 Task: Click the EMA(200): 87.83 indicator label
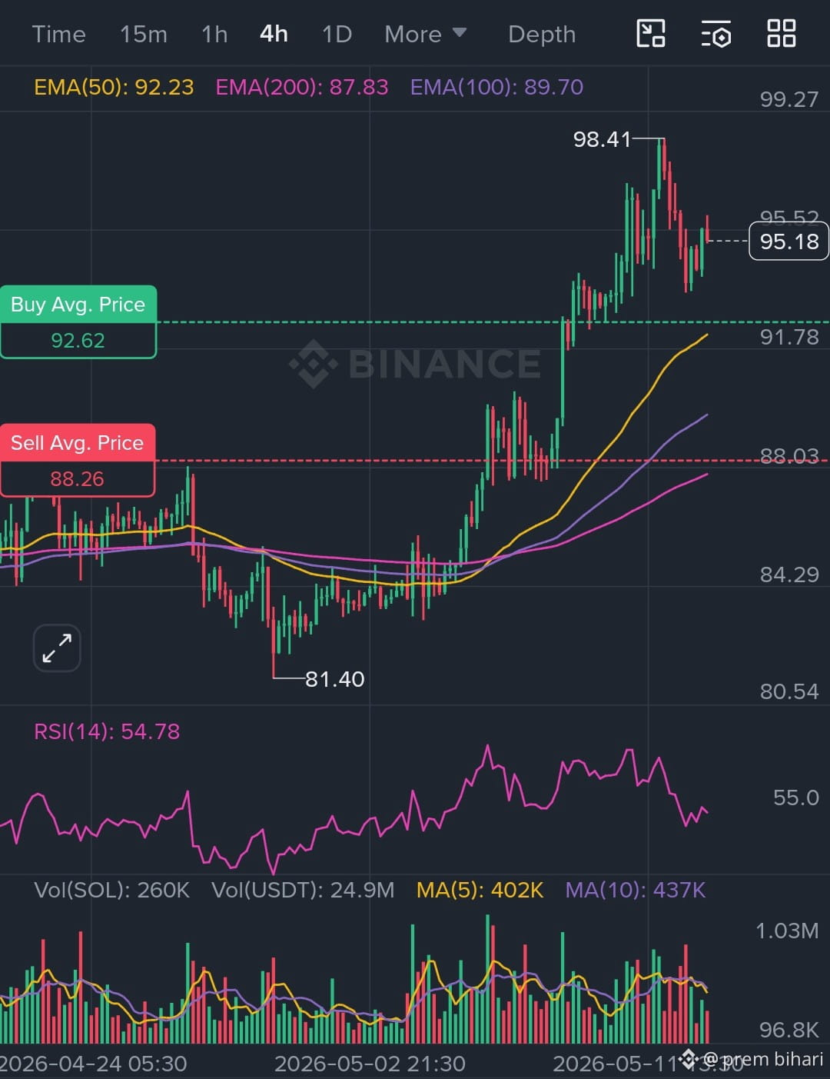tap(302, 87)
